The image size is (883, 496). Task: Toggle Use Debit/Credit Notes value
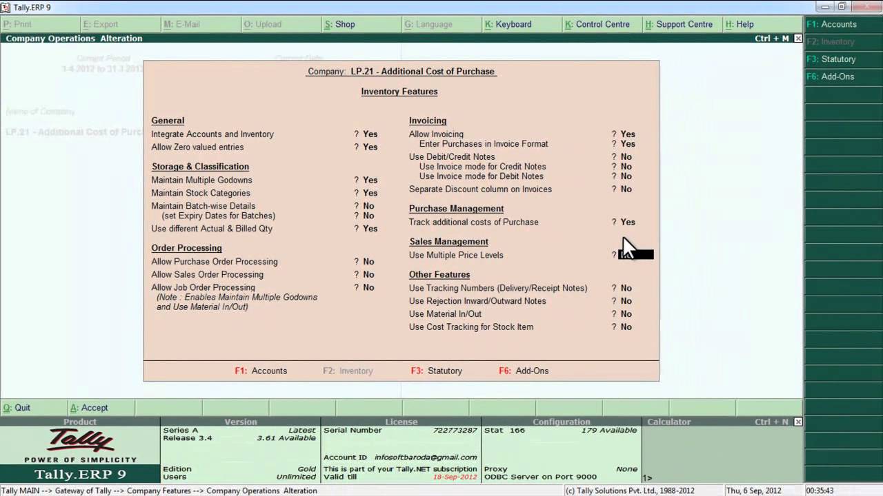[x=626, y=157]
